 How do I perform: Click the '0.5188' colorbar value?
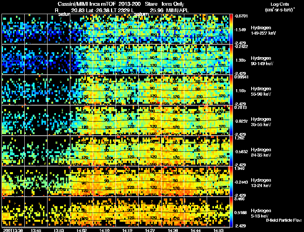(241, 213)
